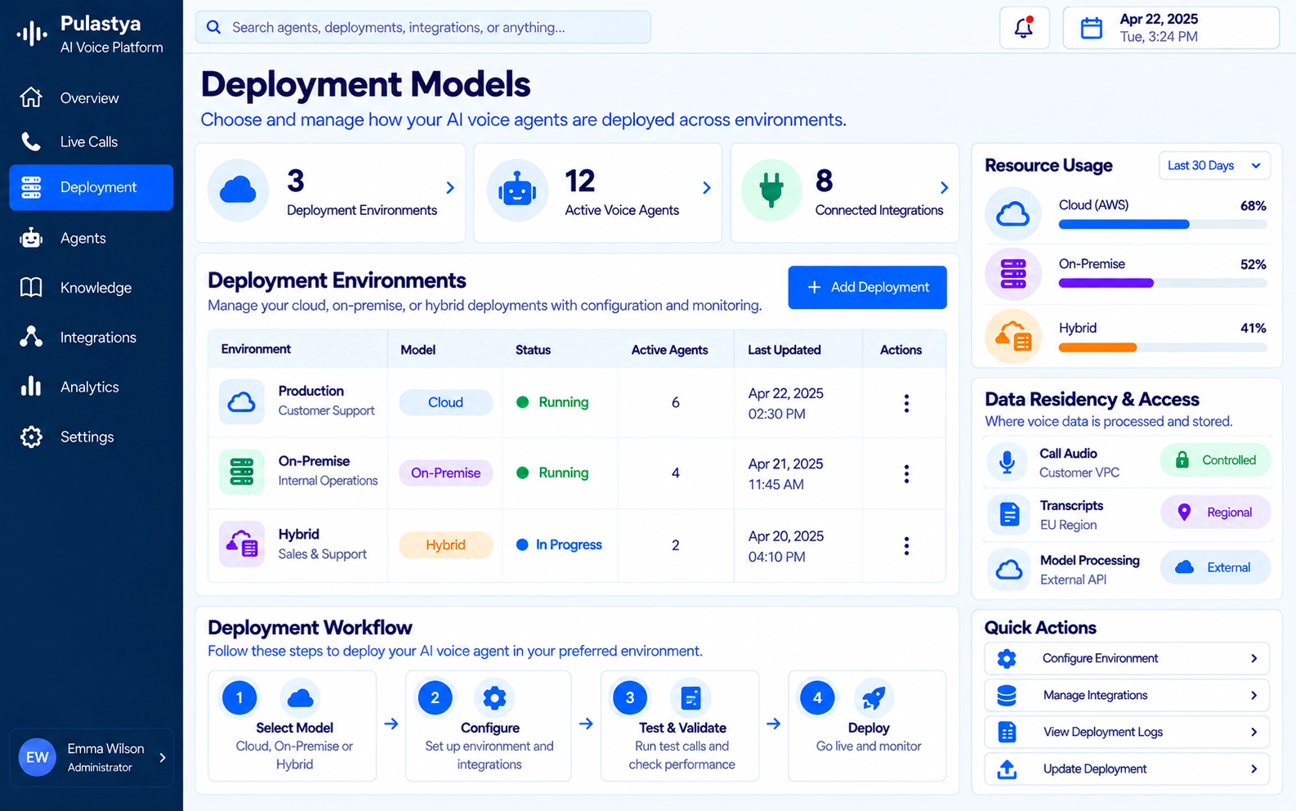Image resolution: width=1296 pixels, height=811 pixels.
Task: Click the Test & Validate checklist icon
Action: click(x=690, y=698)
